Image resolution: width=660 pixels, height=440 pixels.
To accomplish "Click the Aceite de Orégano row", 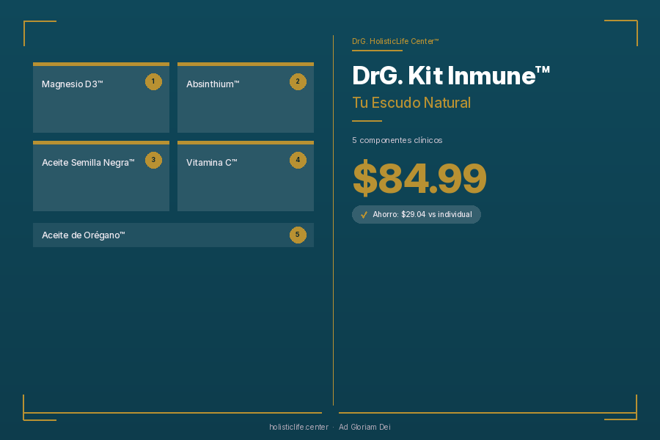I will [173, 235].
